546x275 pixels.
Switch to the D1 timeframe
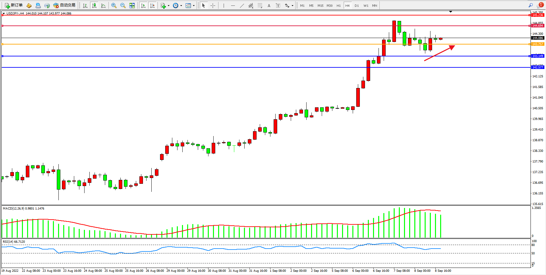357,5
